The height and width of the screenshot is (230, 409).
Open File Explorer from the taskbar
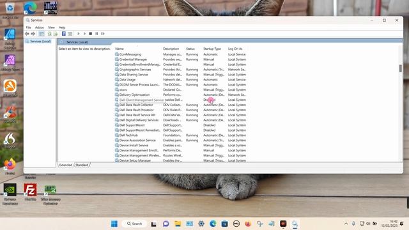[178, 224]
